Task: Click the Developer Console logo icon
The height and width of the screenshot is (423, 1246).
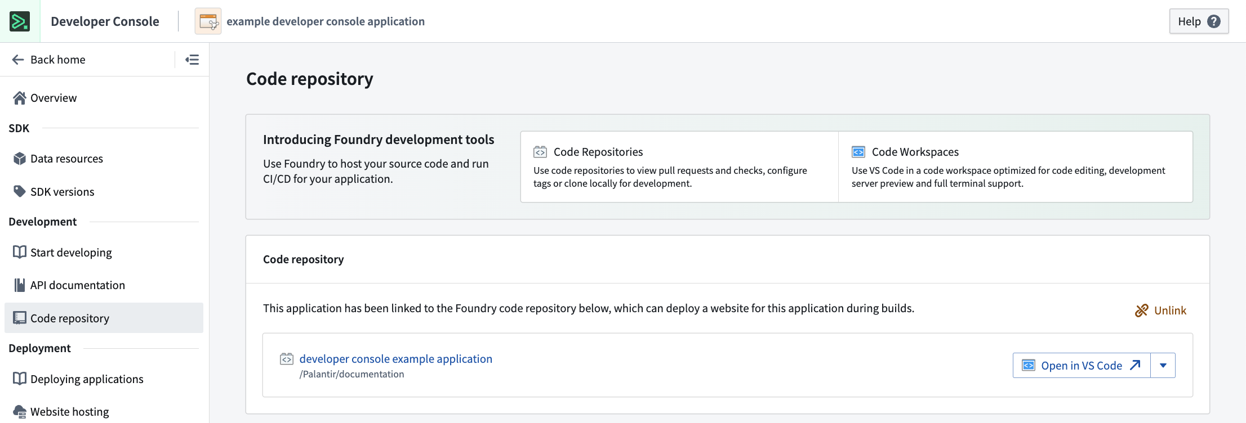Action: [20, 21]
